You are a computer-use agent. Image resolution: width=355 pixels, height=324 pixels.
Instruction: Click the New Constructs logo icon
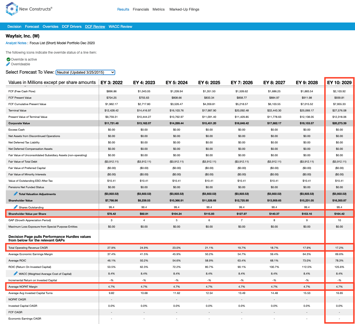(x=12, y=9)
